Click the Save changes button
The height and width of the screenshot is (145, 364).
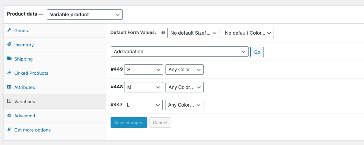[129, 123]
